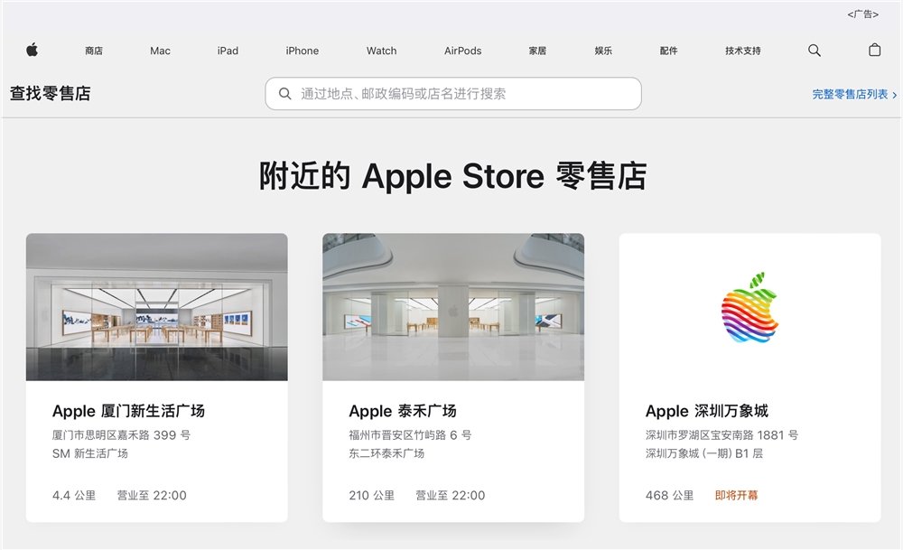Open AirPods navigation item
This screenshot has height=550, width=903.
(x=462, y=51)
